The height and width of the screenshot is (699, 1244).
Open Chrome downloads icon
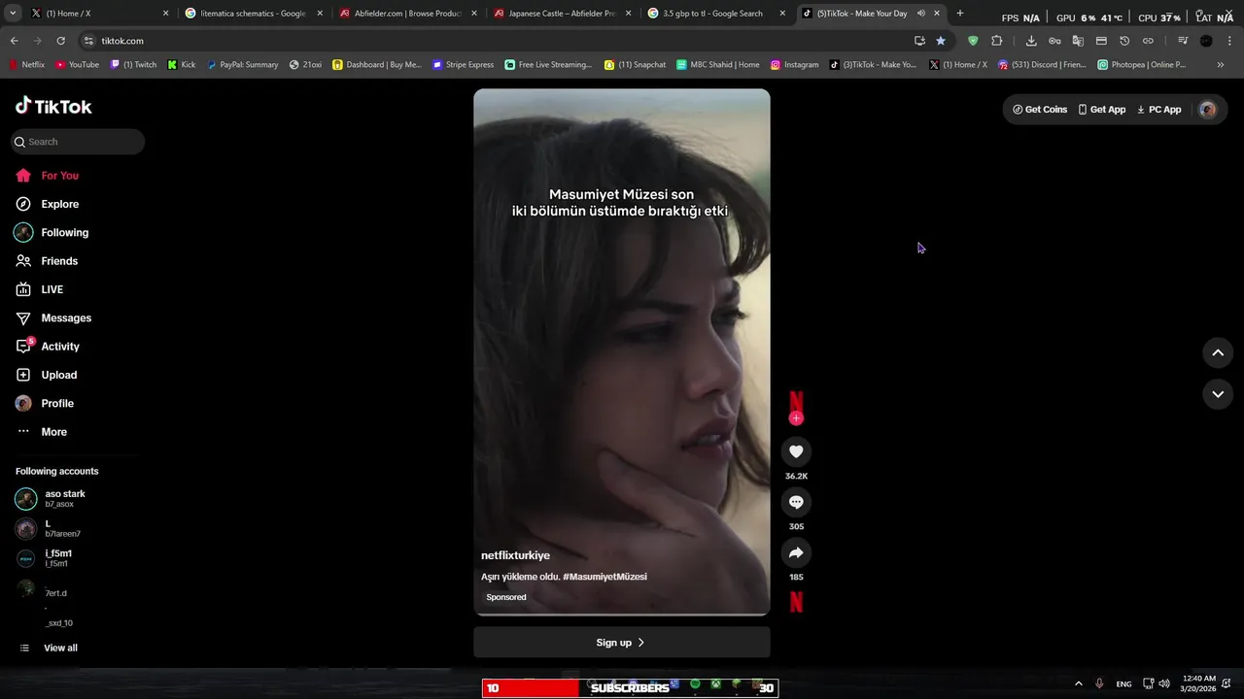[1031, 41]
